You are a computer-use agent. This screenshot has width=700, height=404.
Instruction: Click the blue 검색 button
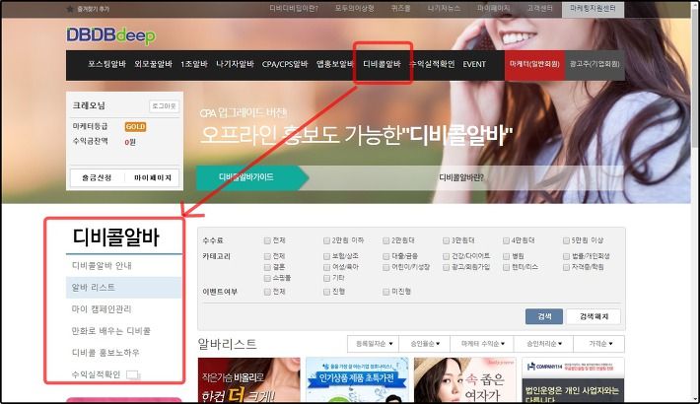coord(544,316)
